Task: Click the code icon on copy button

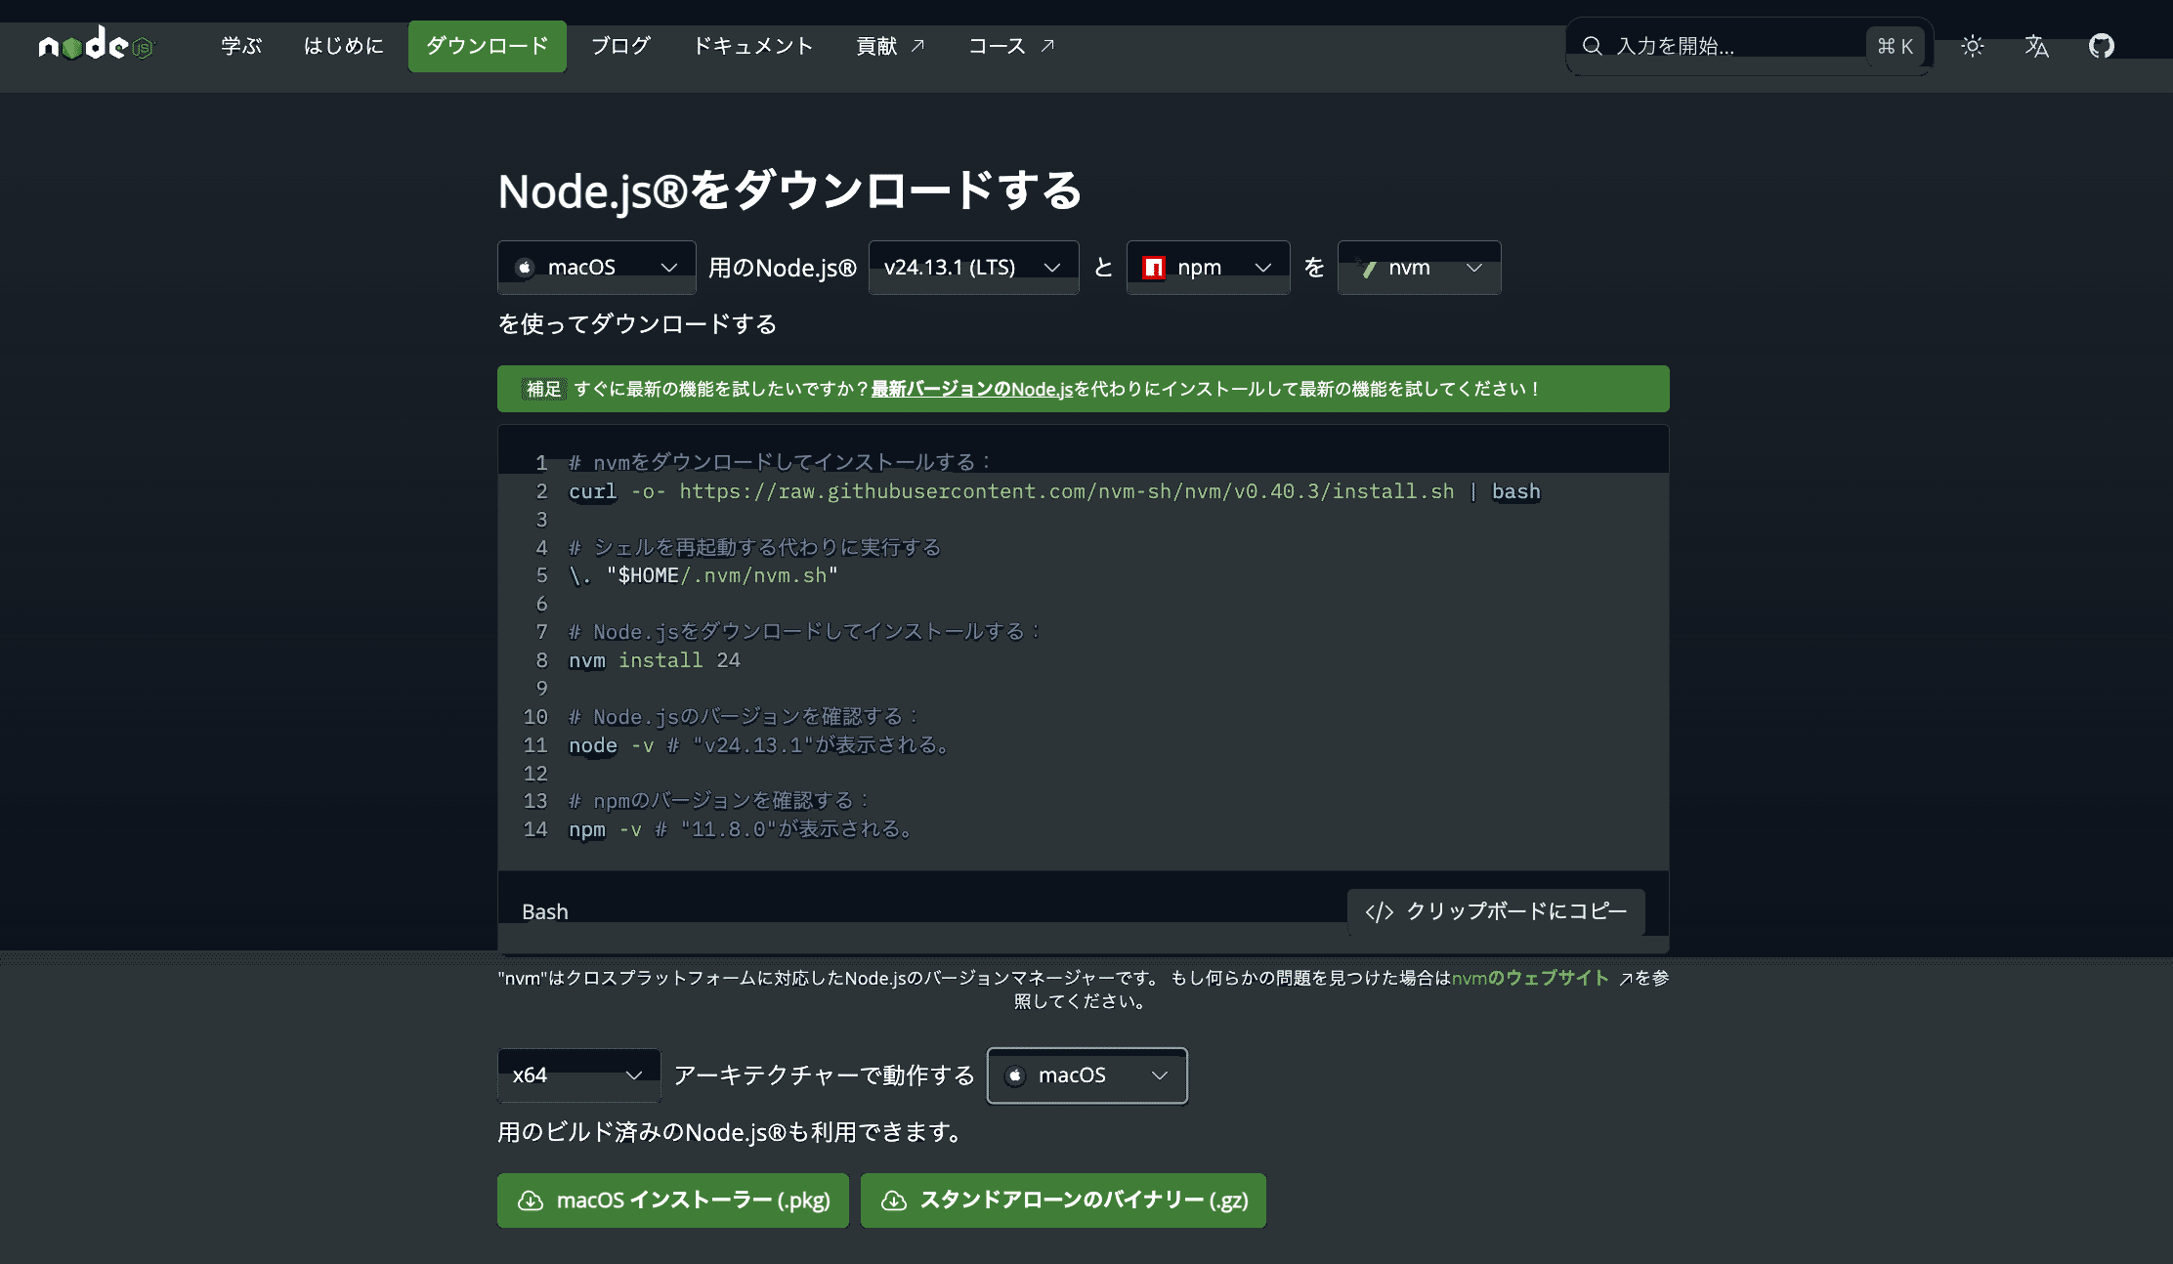Action: 1379,911
